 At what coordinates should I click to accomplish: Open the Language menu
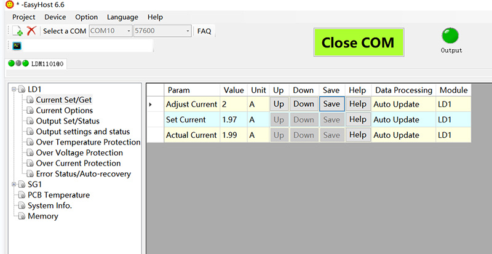[x=122, y=17]
